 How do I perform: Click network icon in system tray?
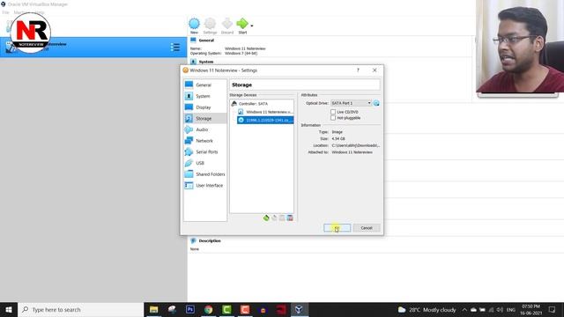(x=491, y=309)
